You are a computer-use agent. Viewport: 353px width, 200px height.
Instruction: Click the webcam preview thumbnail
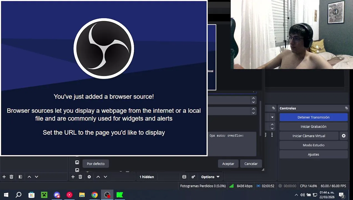[x=292, y=34]
